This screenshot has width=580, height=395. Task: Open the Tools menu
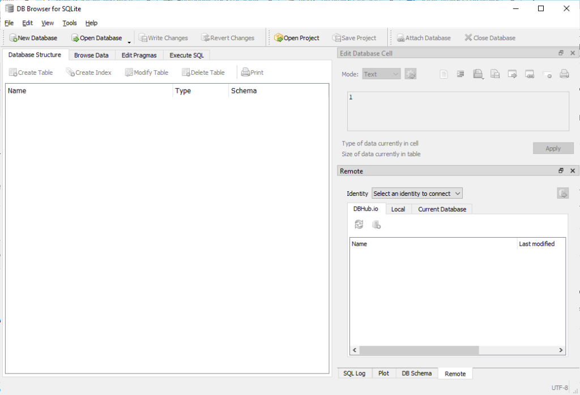pyautogui.click(x=70, y=23)
